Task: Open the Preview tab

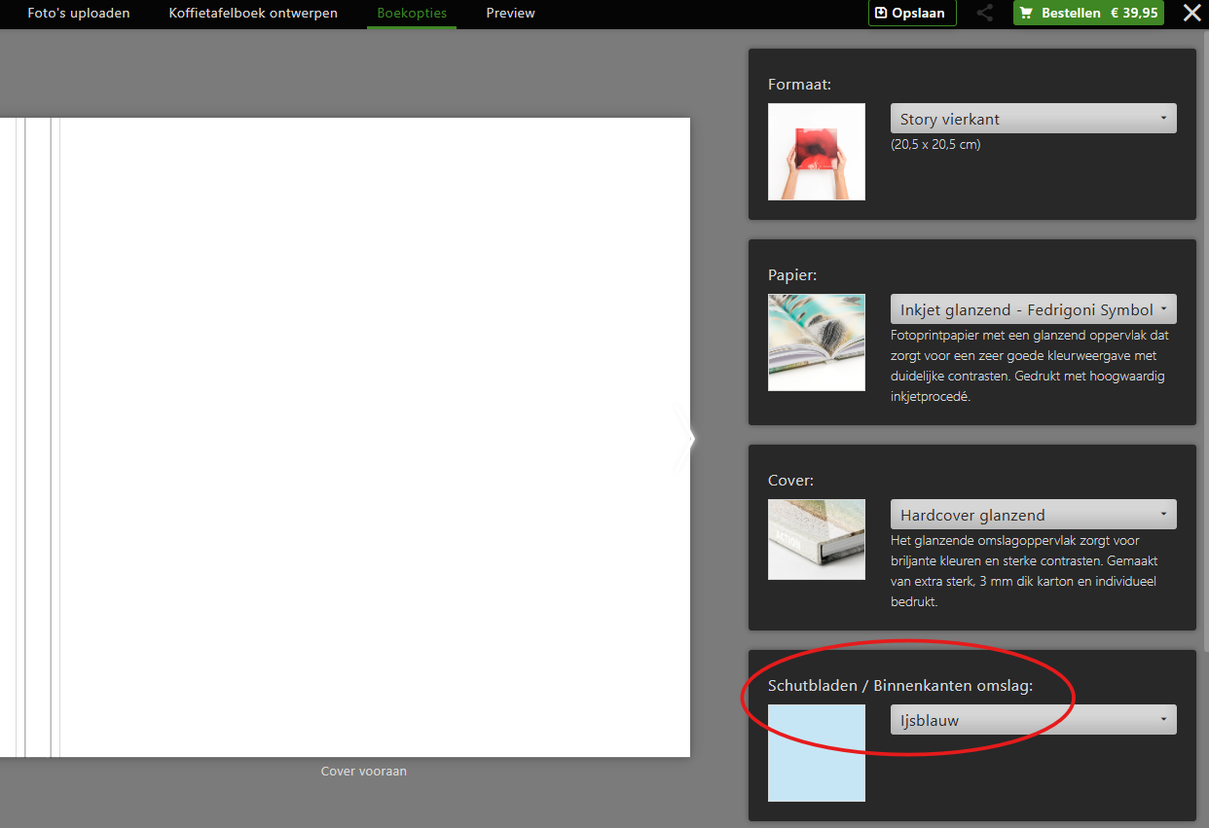Action: point(510,14)
